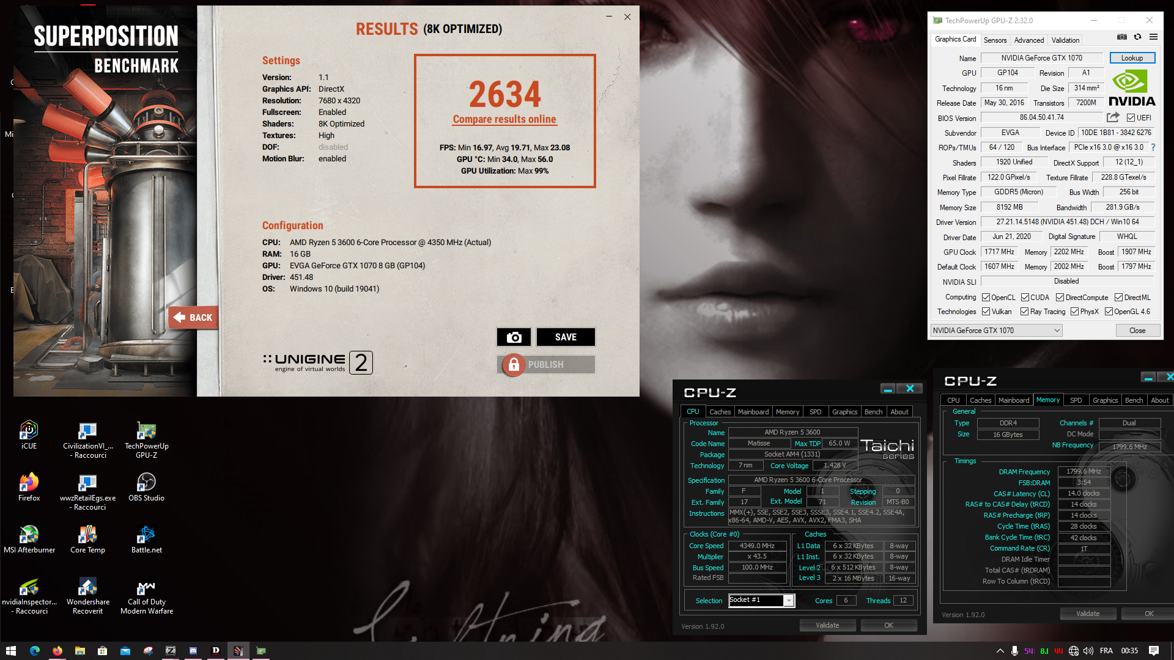Open Discord from taskbar
1174x660 pixels.
pos(193,651)
